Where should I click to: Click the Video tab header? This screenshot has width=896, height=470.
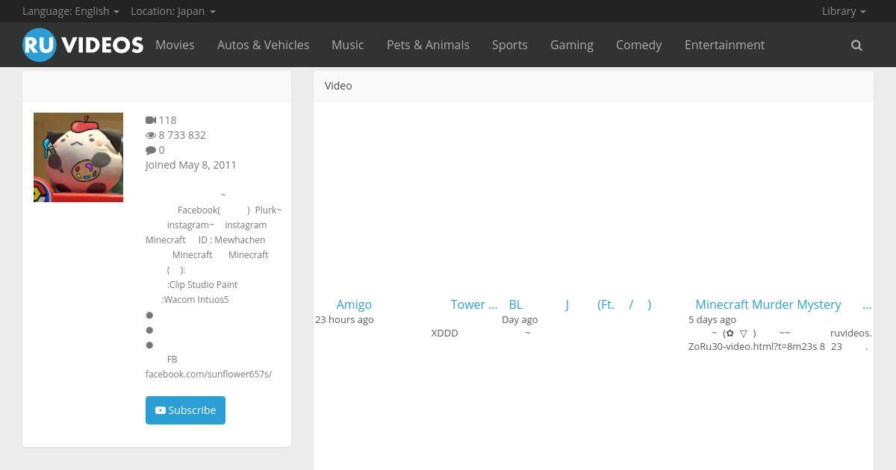click(338, 86)
